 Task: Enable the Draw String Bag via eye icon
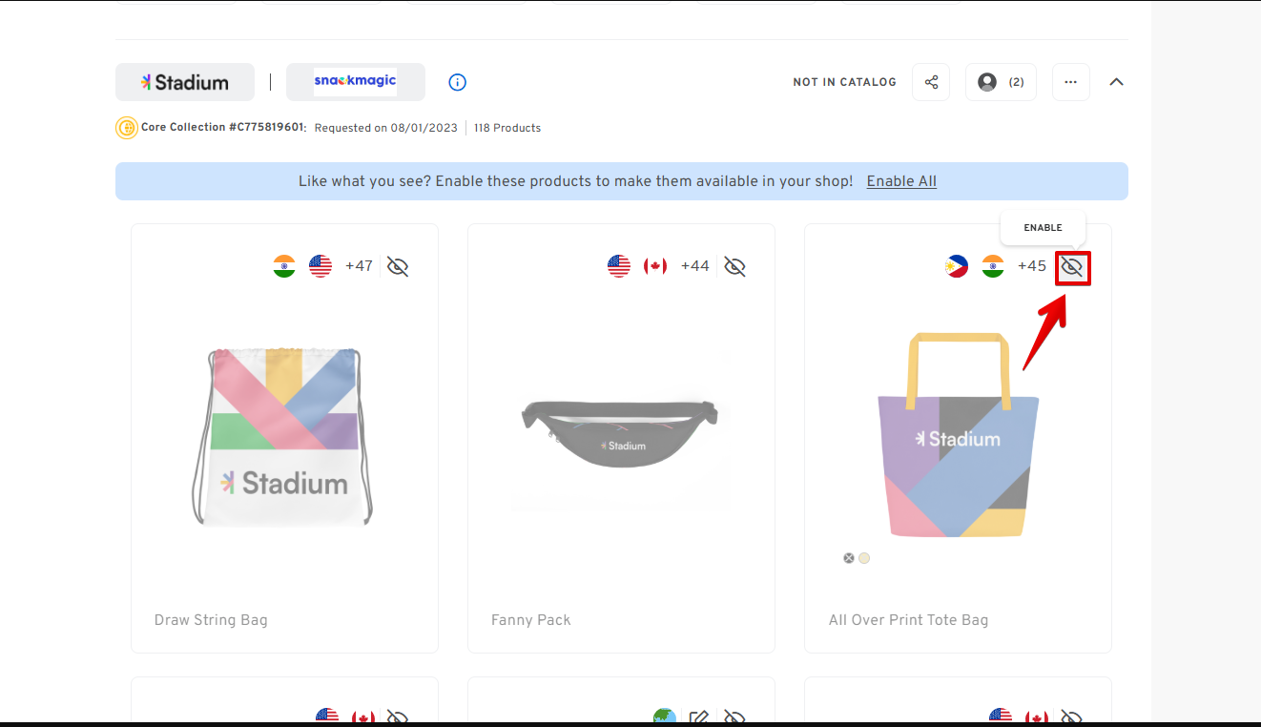pyautogui.click(x=398, y=266)
